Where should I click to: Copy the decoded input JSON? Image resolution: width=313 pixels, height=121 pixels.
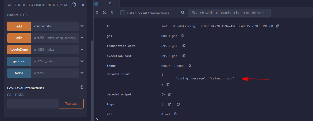point(168,84)
